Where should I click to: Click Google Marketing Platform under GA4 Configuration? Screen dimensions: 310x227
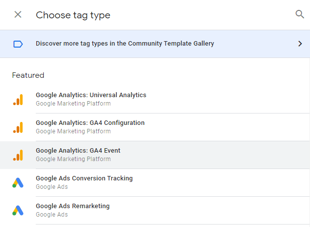pos(73,131)
